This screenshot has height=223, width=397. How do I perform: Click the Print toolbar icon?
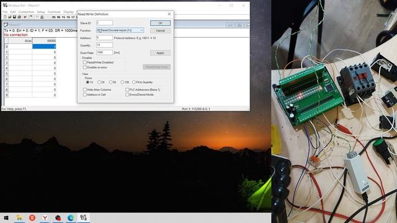coord(19,17)
